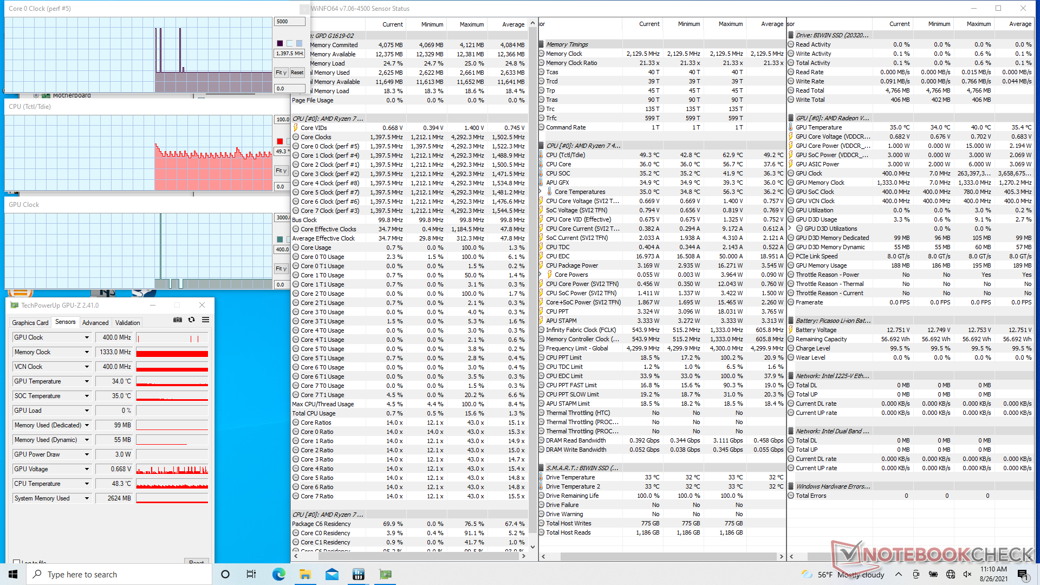
Task: Open the Advanced tab in GPU-Z
Action: [x=95, y=323]
